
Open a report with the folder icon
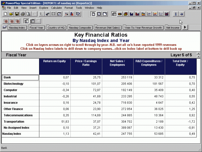point(11,14)
